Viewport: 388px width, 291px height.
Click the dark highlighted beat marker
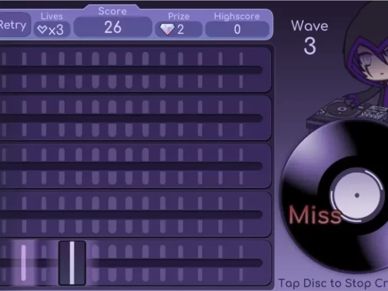click(72, 263)
